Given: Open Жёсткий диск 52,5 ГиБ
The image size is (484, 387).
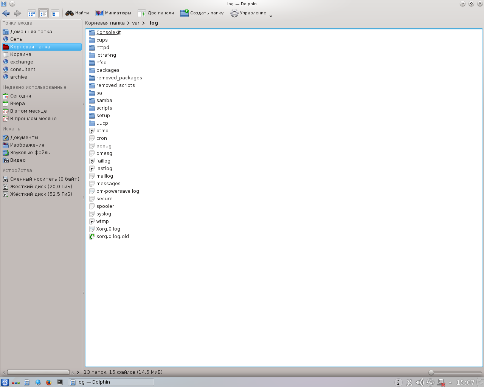Looking at the screenshot, I should click(x=42, y=194).
